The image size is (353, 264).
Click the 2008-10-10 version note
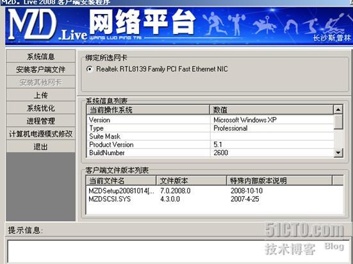pos(247,191)
